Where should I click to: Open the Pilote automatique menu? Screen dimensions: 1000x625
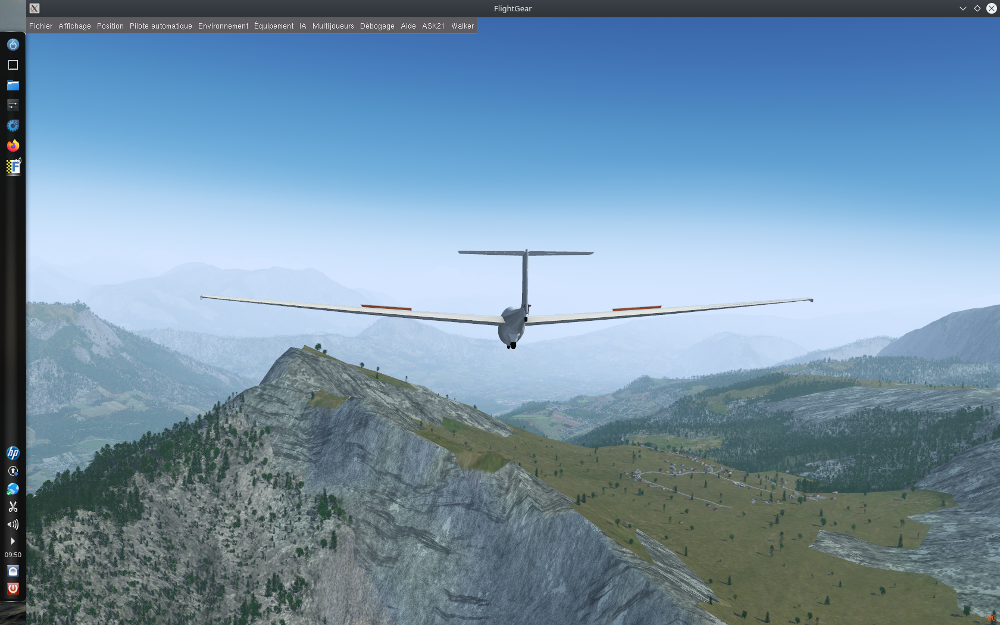click(161, 26)
